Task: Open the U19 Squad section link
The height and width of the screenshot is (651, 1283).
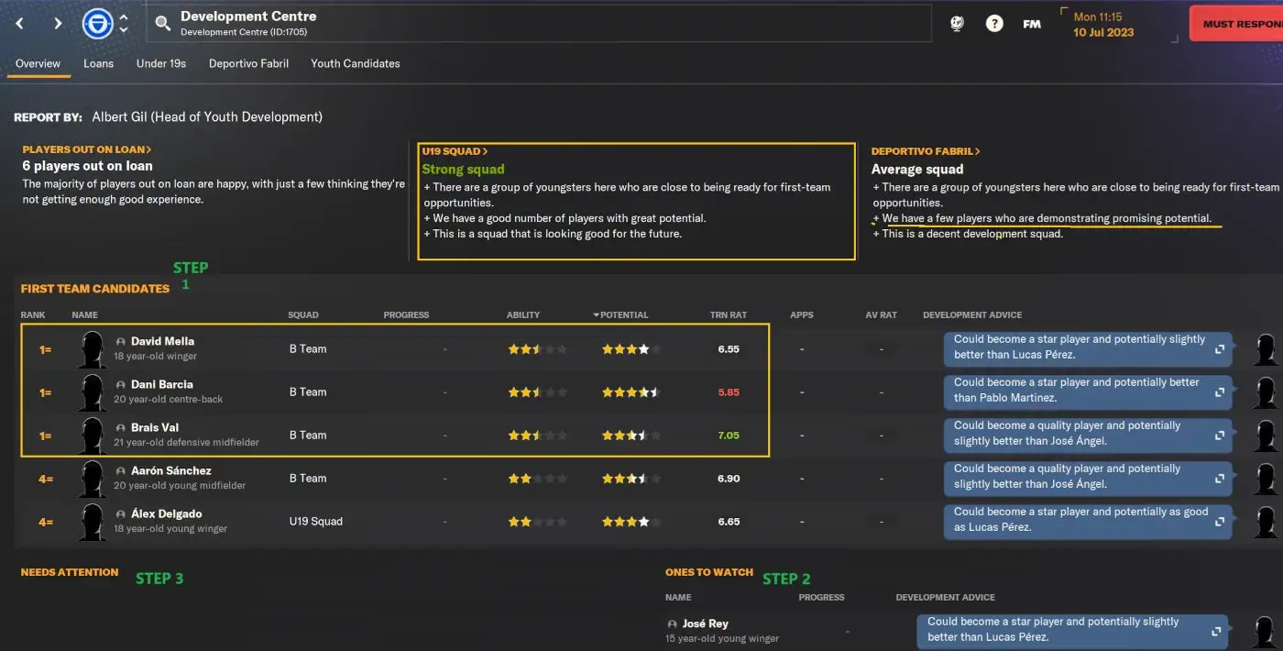Action: (455, 151)
